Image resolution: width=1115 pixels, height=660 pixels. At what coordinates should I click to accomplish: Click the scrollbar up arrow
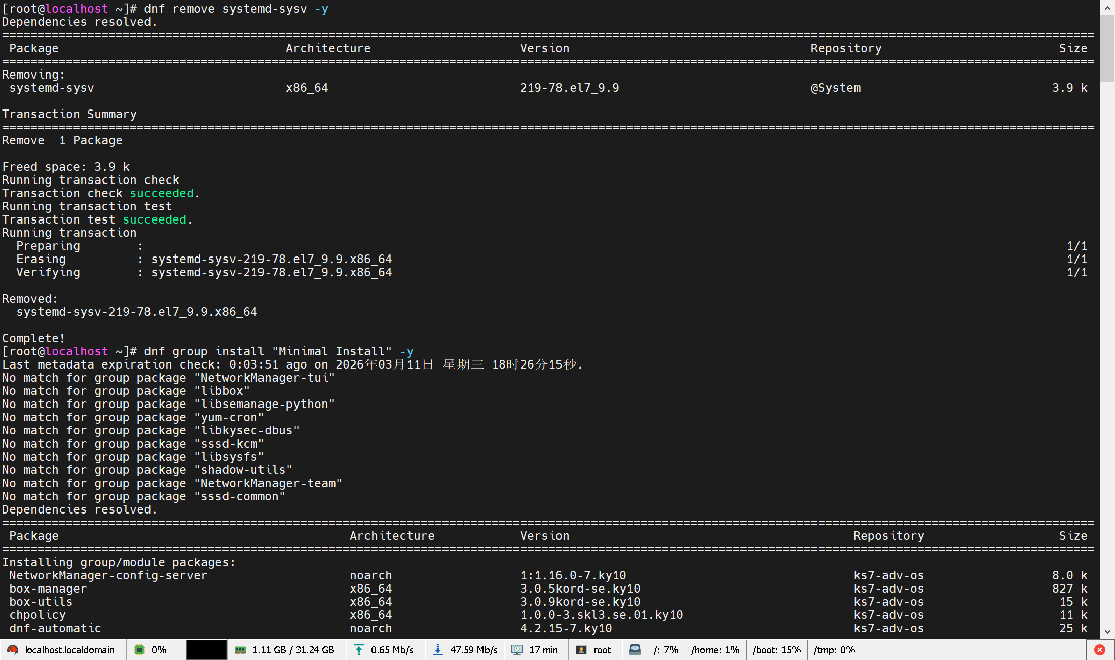[1107, 8]
